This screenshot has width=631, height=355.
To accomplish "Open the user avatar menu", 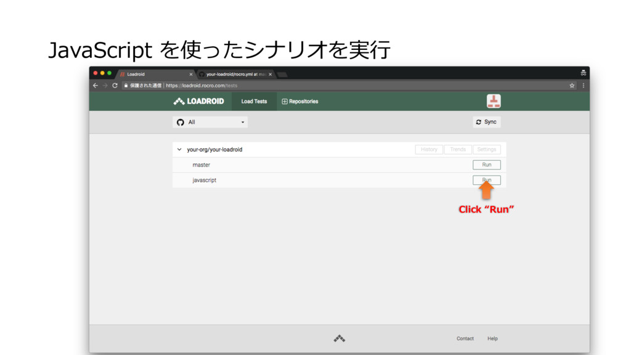I will pyautogui.click(x=494, y=101).
